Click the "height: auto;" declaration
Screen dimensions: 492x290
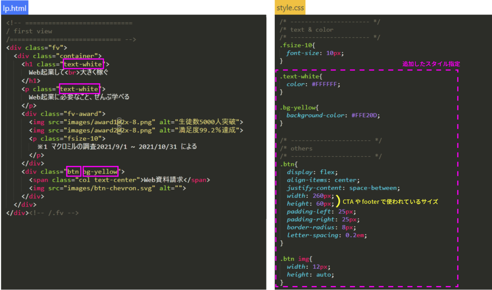click(x=310, y=274)
